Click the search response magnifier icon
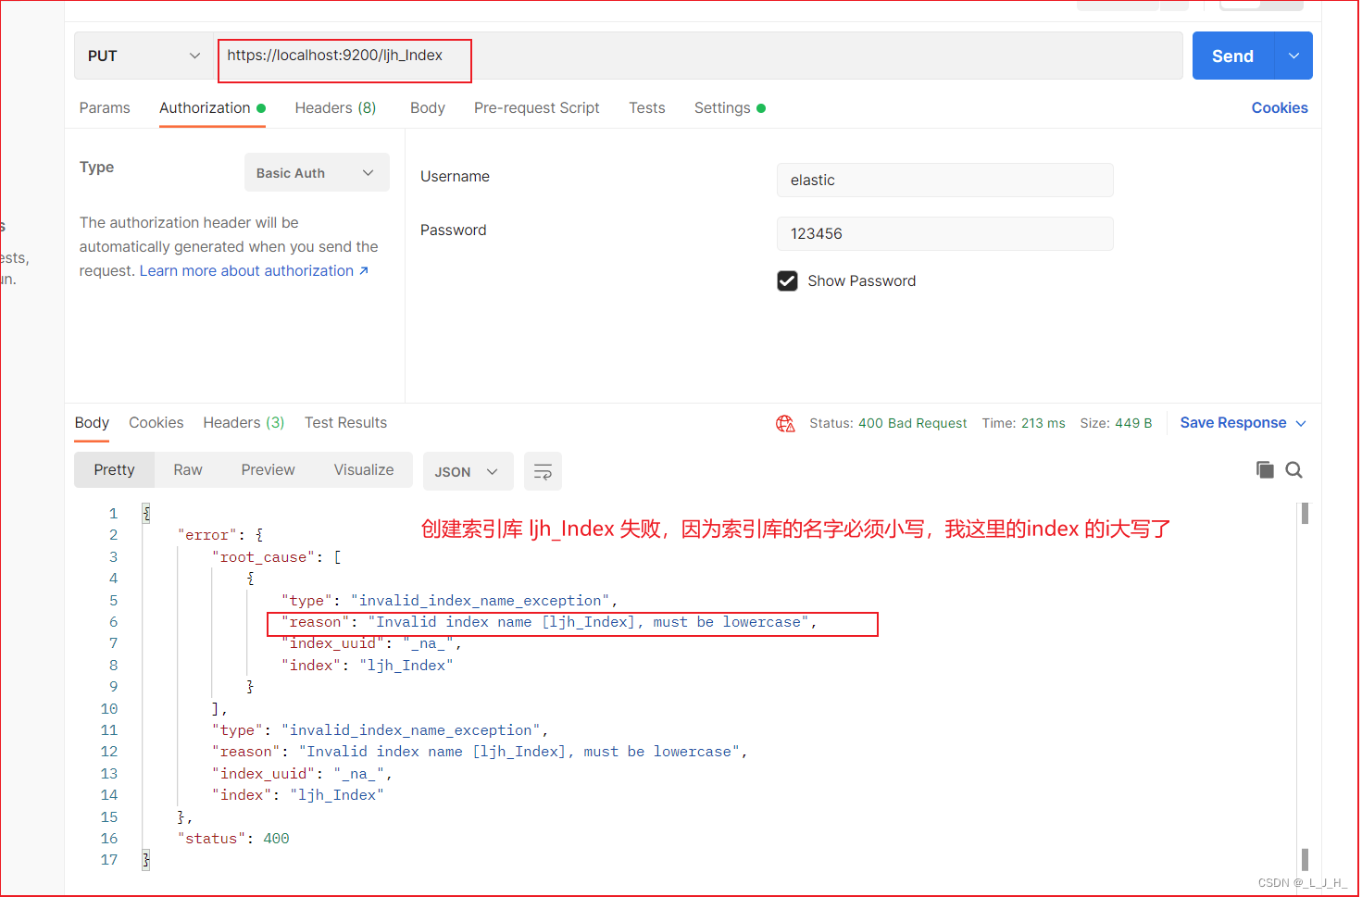This screenshot has width=1362, height=897. pos(1294,470)
